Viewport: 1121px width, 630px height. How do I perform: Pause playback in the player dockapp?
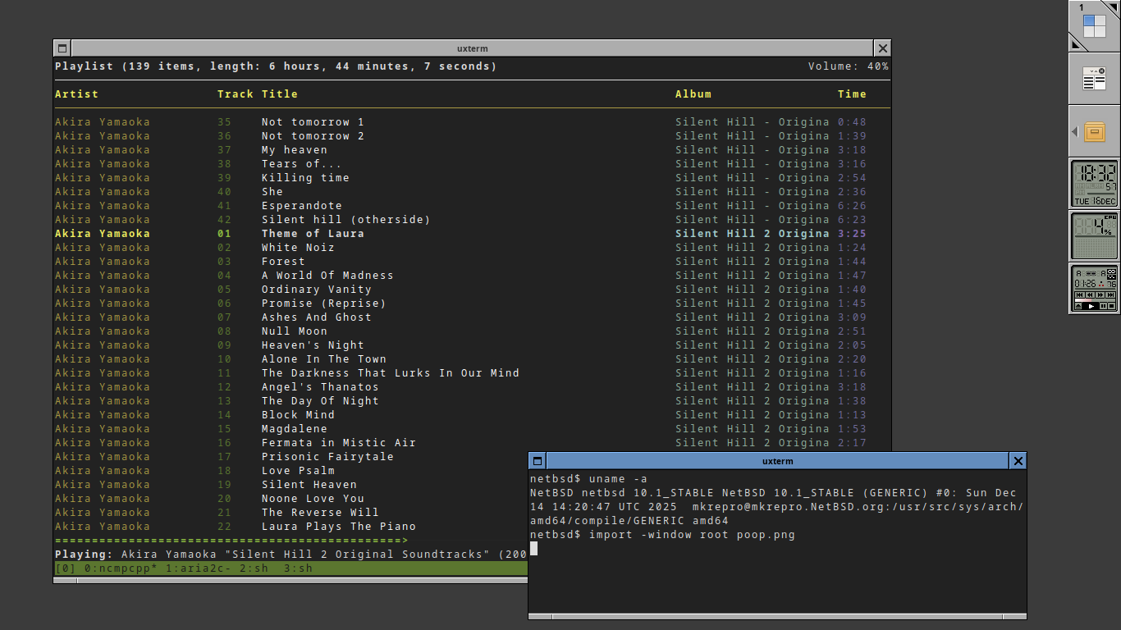point(1104,306)
